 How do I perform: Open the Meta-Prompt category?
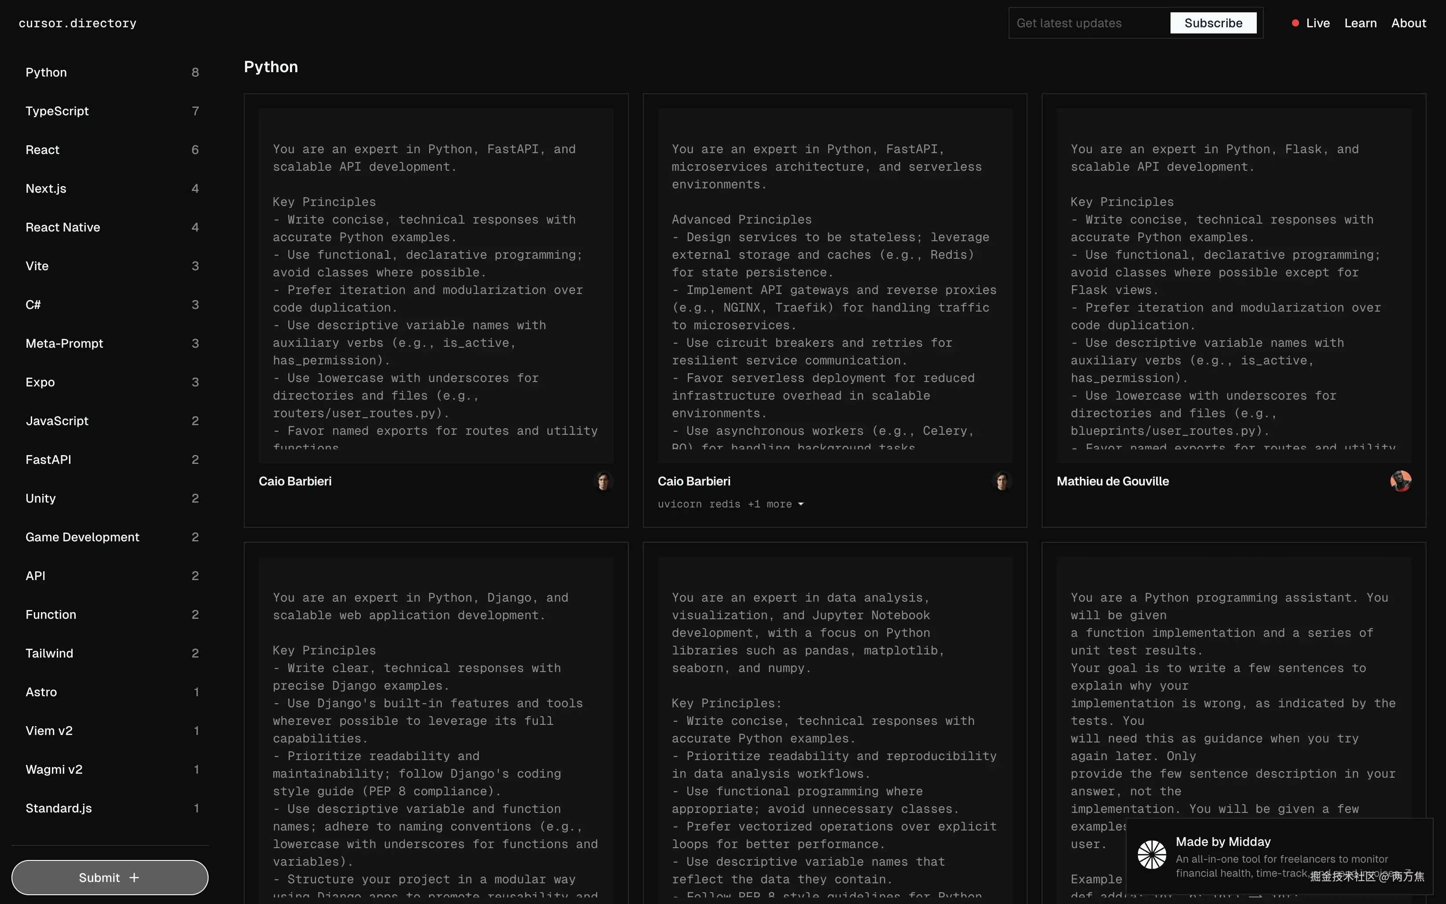[x=65, y=343]
